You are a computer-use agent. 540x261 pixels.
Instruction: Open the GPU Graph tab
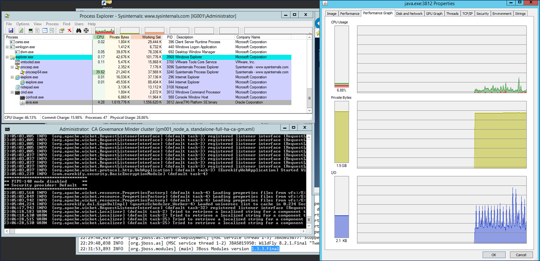(x=435, y=13)
